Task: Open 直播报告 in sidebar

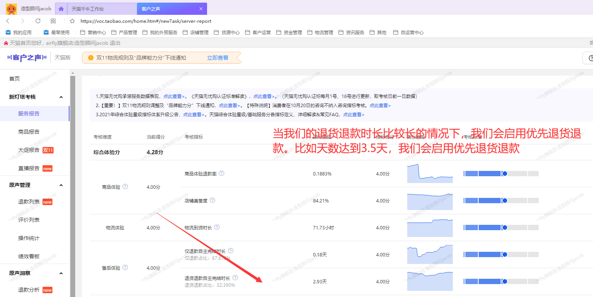Action: (x=29, y=168)
